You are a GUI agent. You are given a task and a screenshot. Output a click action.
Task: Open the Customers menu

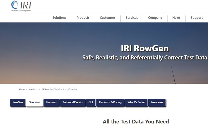[x=108, y=18]
